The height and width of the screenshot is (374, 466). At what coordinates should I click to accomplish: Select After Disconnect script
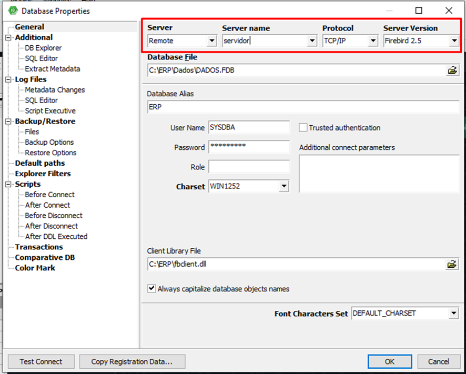pos(52,226)
